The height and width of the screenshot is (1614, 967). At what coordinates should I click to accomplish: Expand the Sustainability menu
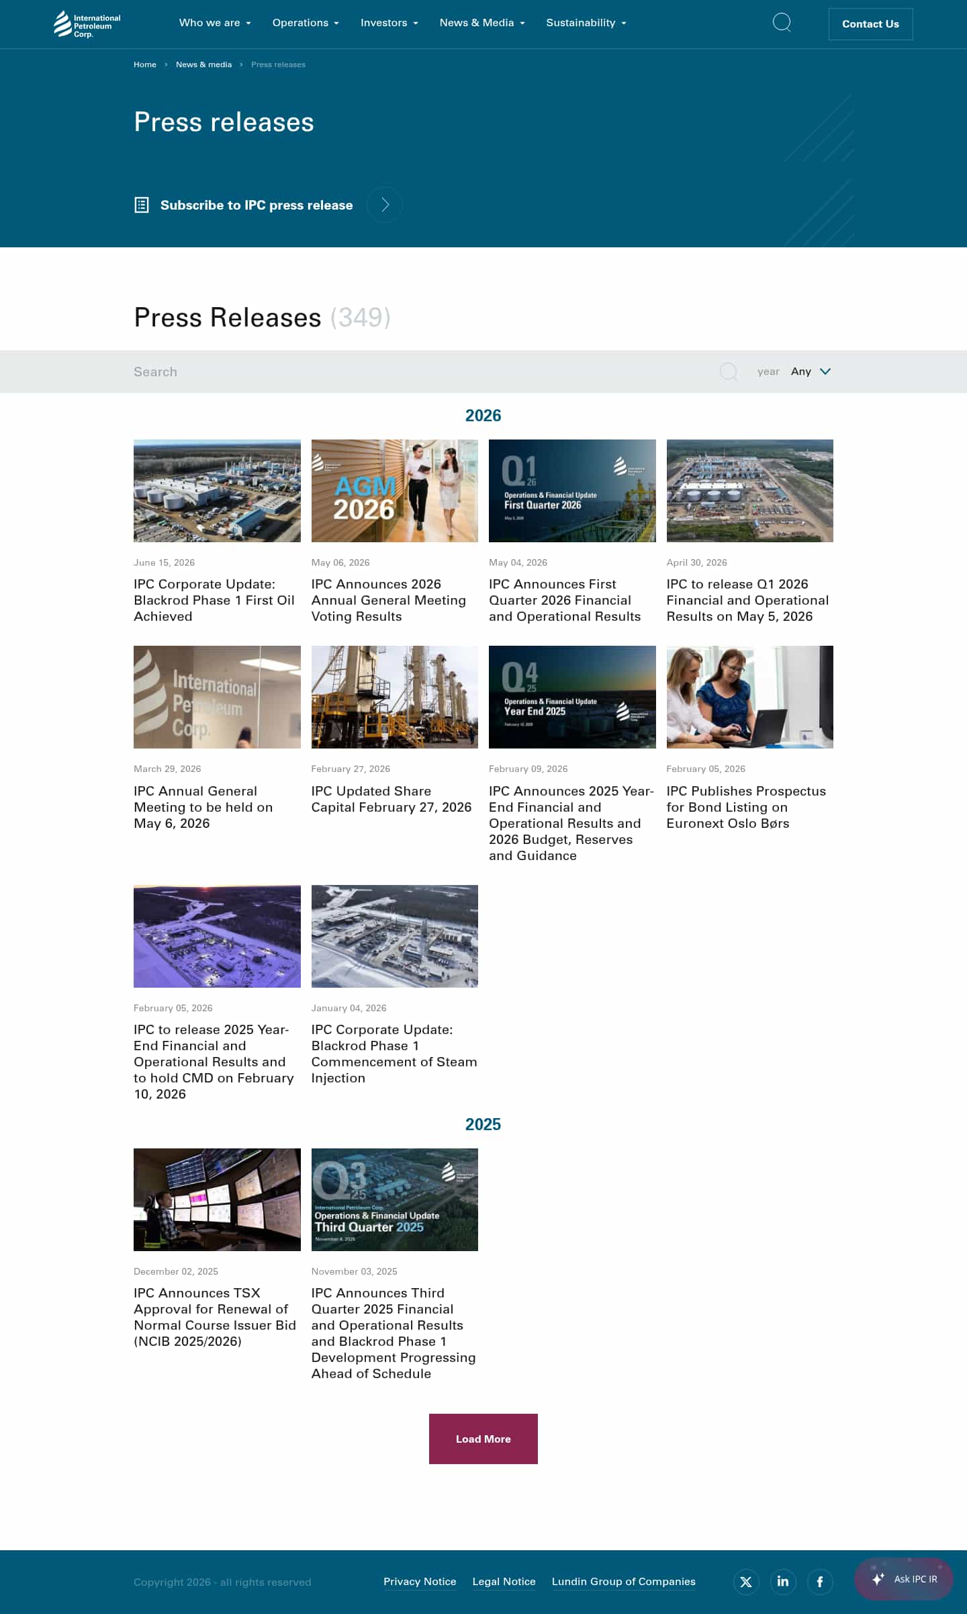tap(586, 23)
